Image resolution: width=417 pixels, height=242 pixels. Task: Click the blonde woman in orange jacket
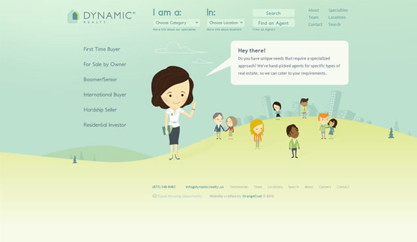coord(257,134)
